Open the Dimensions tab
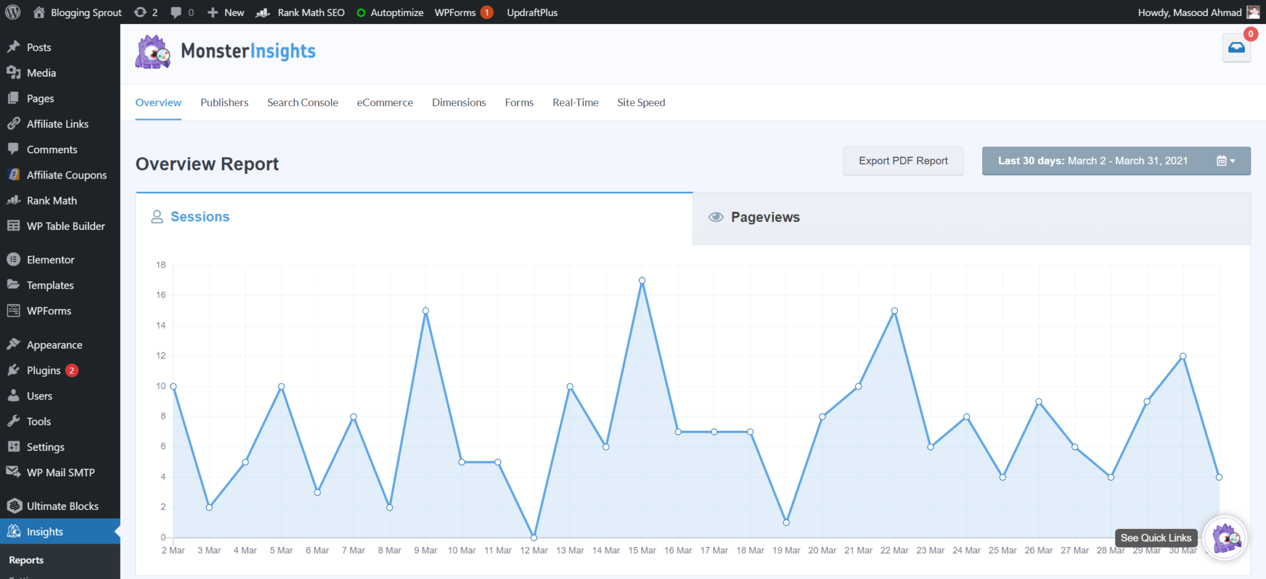The width and height of the screenshot is (1266, 579). [x=459, y=103]
